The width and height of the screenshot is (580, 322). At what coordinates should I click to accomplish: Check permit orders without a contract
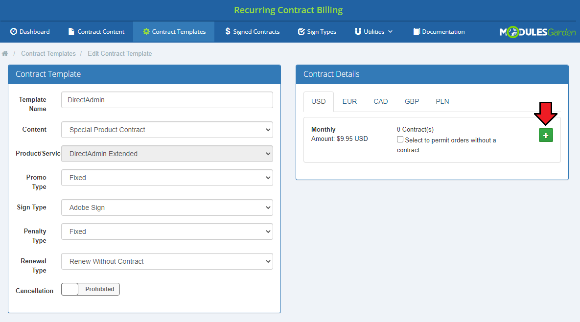(400, 139)
